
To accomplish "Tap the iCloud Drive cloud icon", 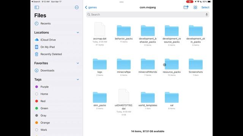I will pos(36,40).
